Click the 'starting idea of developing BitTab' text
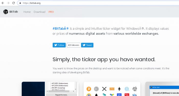179x96 pixels. [71, 72]
